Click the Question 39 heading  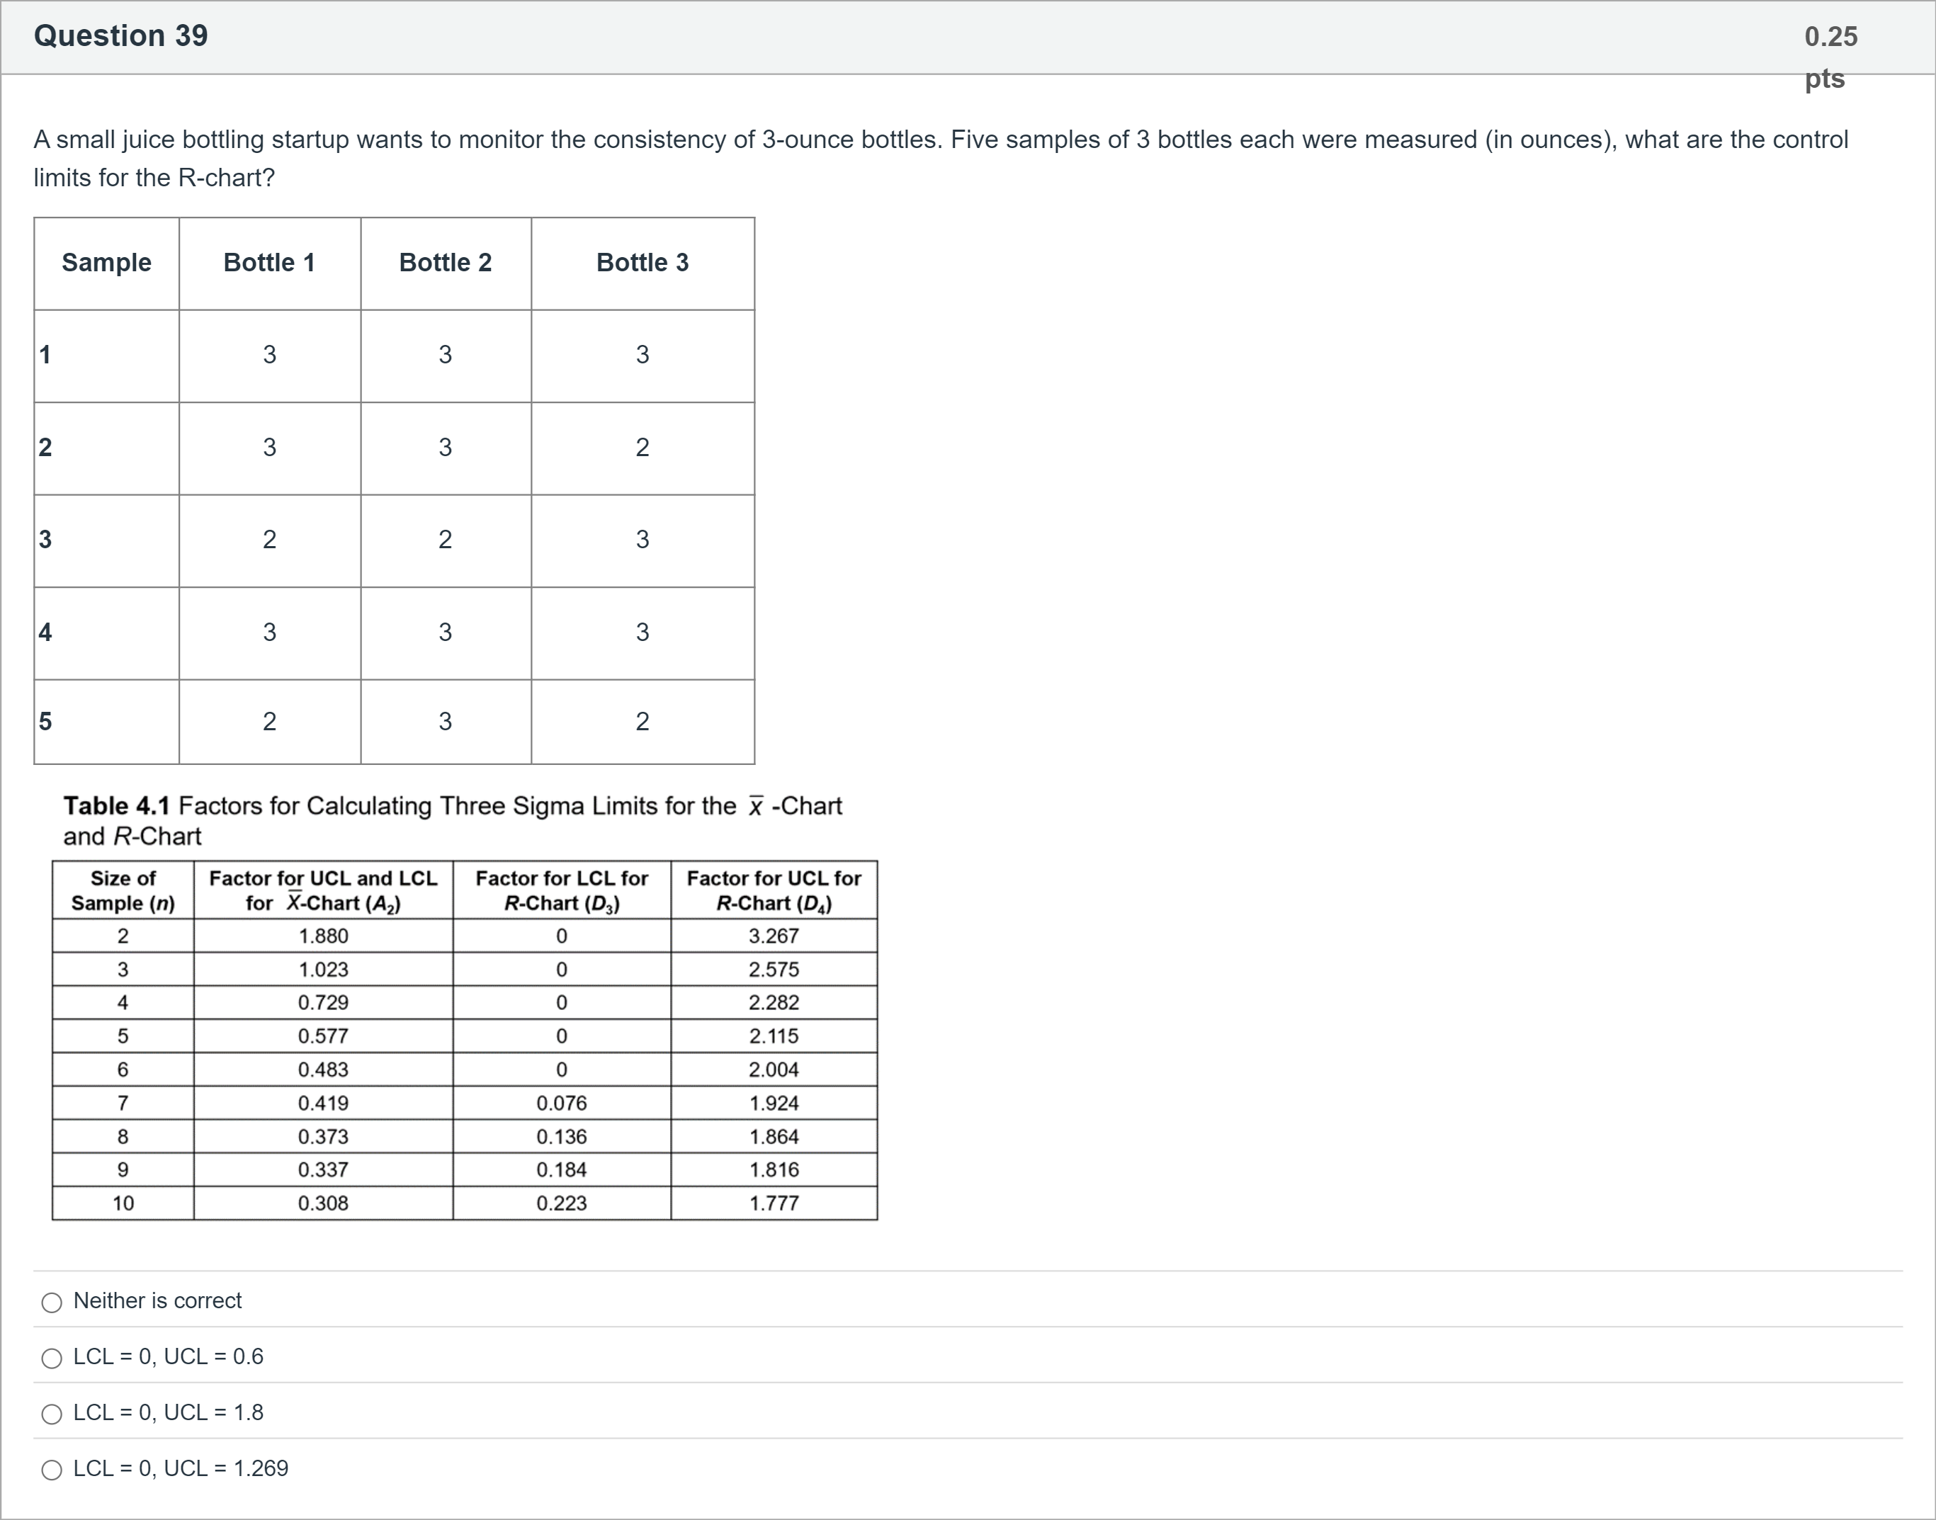pyautogui.click(x=121, y=35)
